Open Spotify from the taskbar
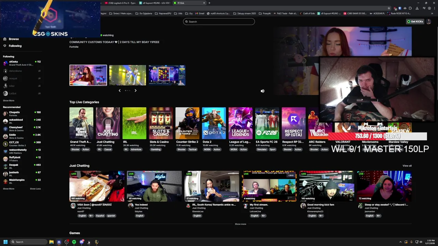The height and width of the screenshot is (246, 438). click(x=74, y=242)
